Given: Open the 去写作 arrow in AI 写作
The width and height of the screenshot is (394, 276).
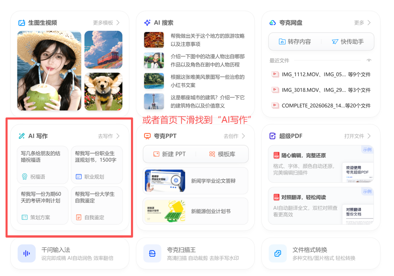Looking at the screenshot, I should 118,136.
